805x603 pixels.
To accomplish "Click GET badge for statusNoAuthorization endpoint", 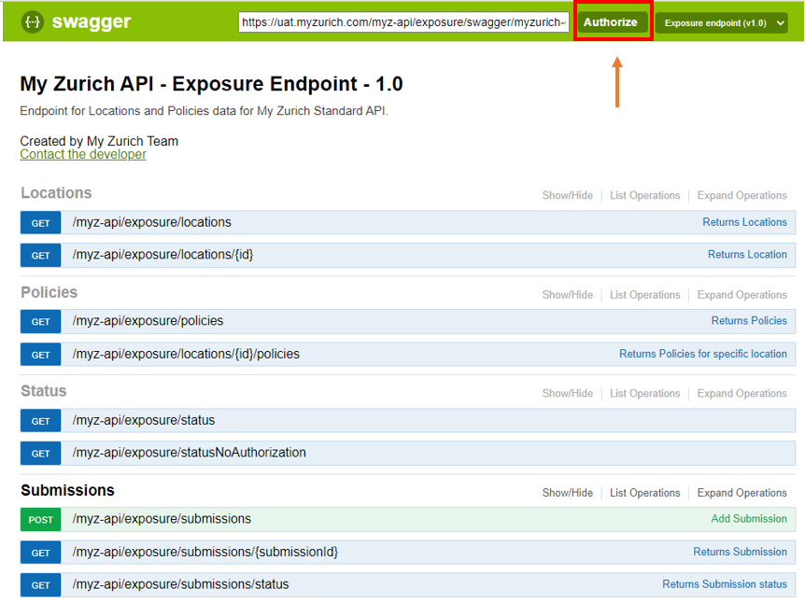I will (41, 454).
